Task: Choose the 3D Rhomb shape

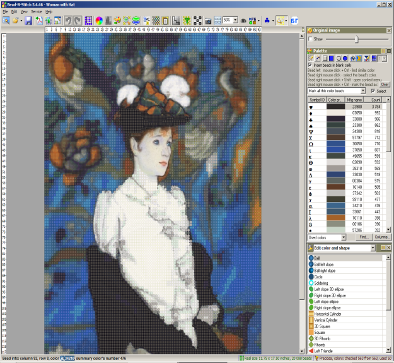Action: [x=345, y=338]
